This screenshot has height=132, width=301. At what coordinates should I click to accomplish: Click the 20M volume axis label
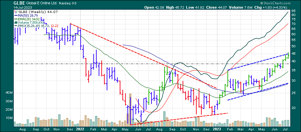point(9,110)
